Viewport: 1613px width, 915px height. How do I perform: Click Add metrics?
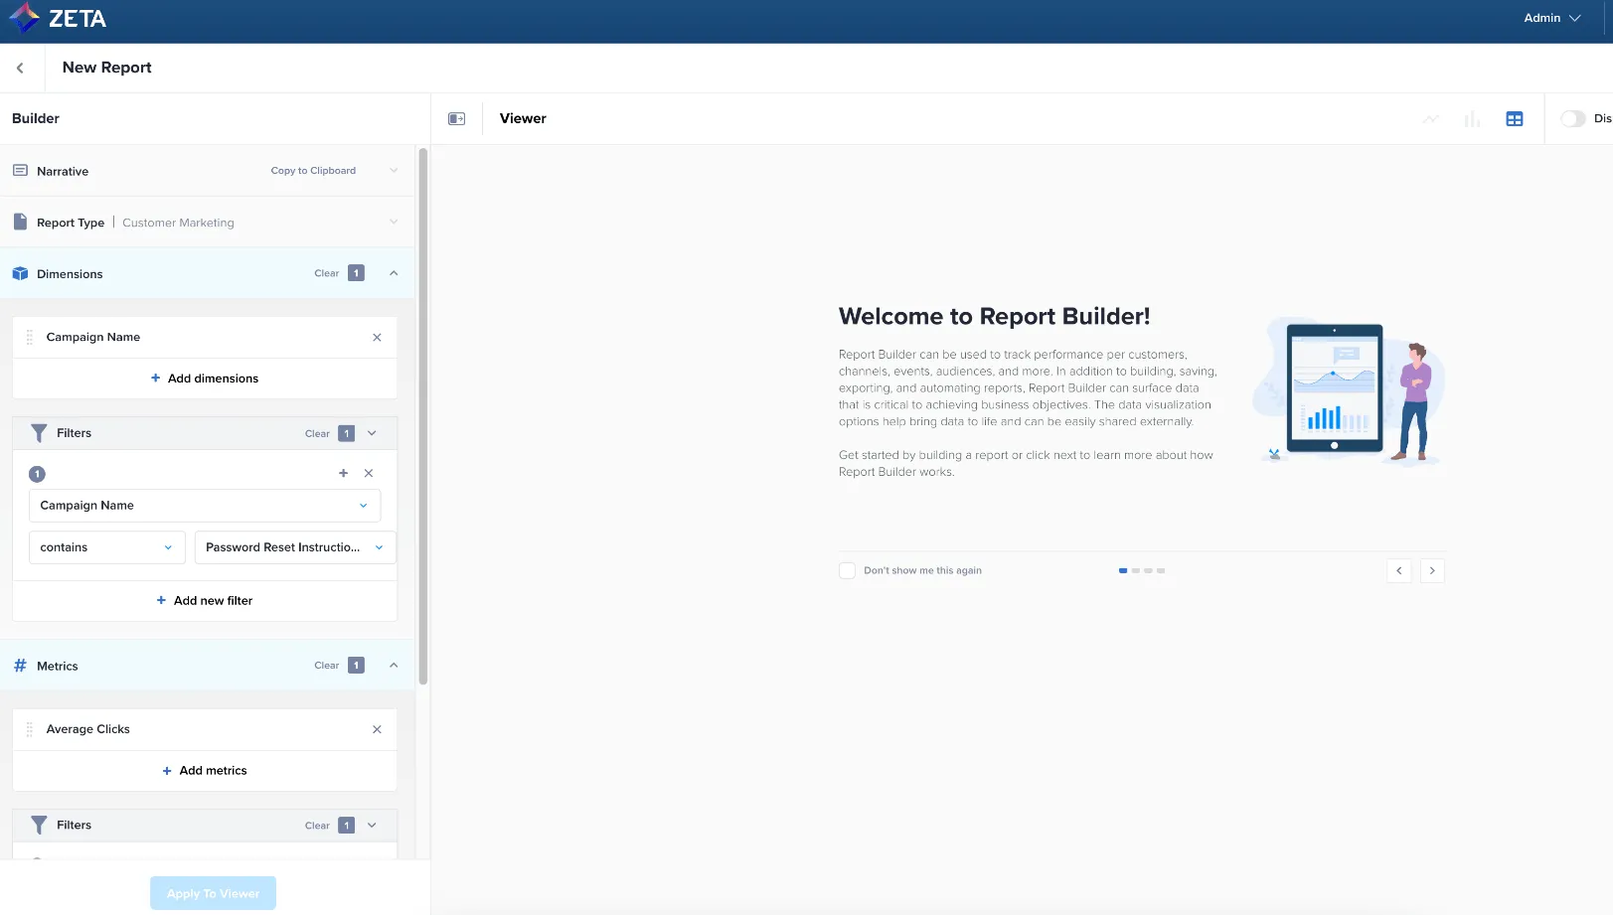tap(205, 771)
